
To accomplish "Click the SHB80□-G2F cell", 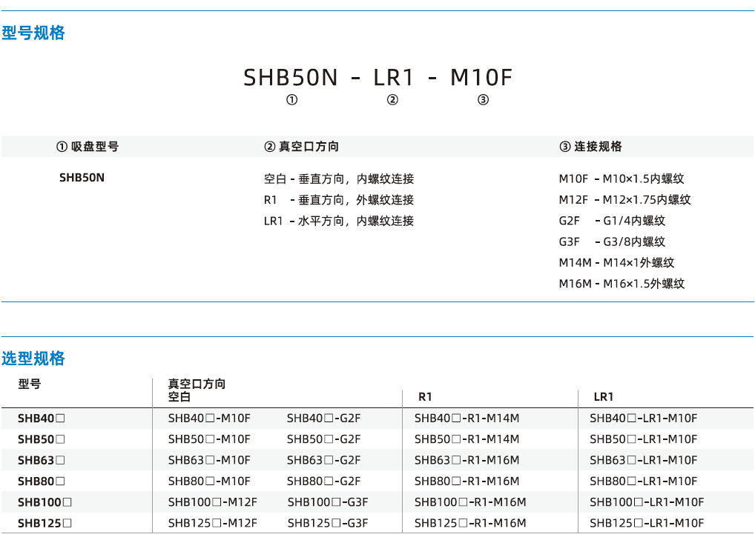I will [324, 481].
